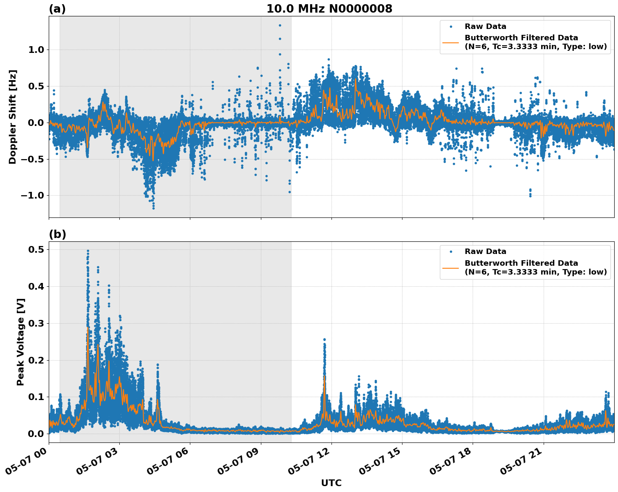Viewport: 618px width, 492px height.
Task: Click the "0.3" Peak Voltage tick label
Action: point(37,323)
